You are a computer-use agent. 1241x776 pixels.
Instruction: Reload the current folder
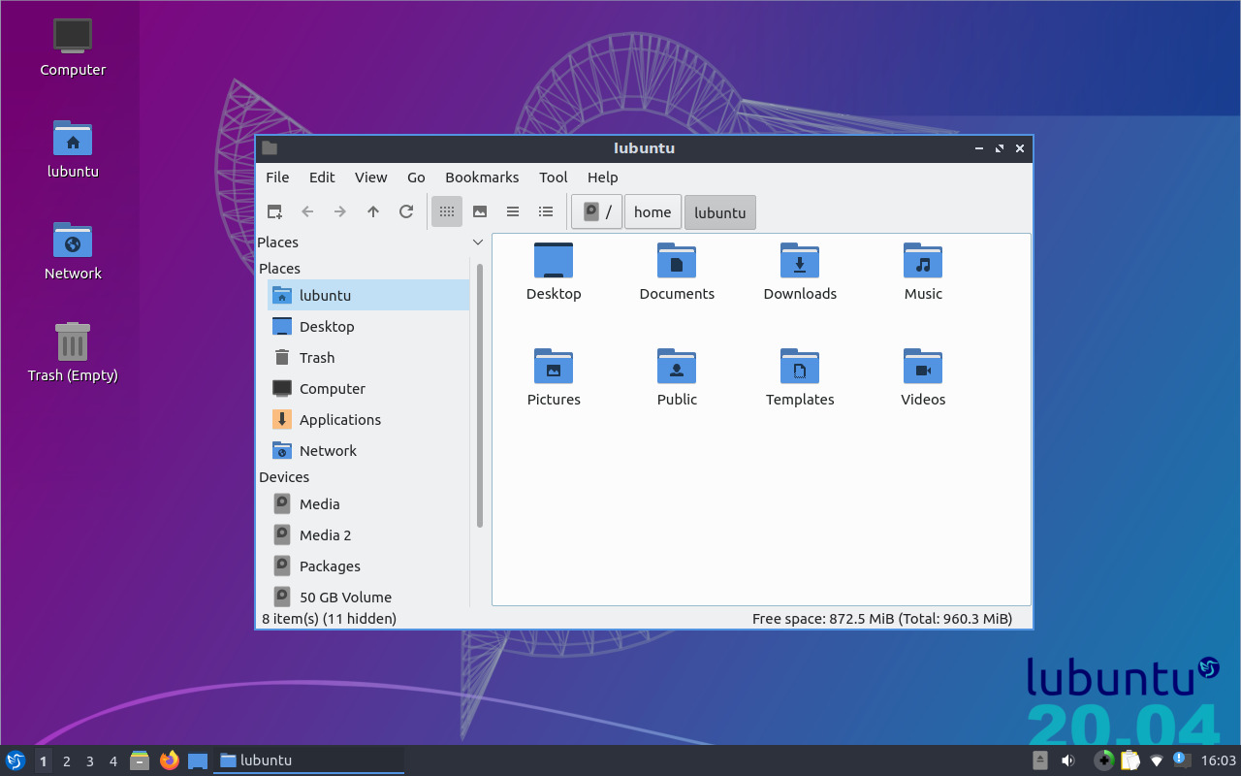click(x=406, y=211)
